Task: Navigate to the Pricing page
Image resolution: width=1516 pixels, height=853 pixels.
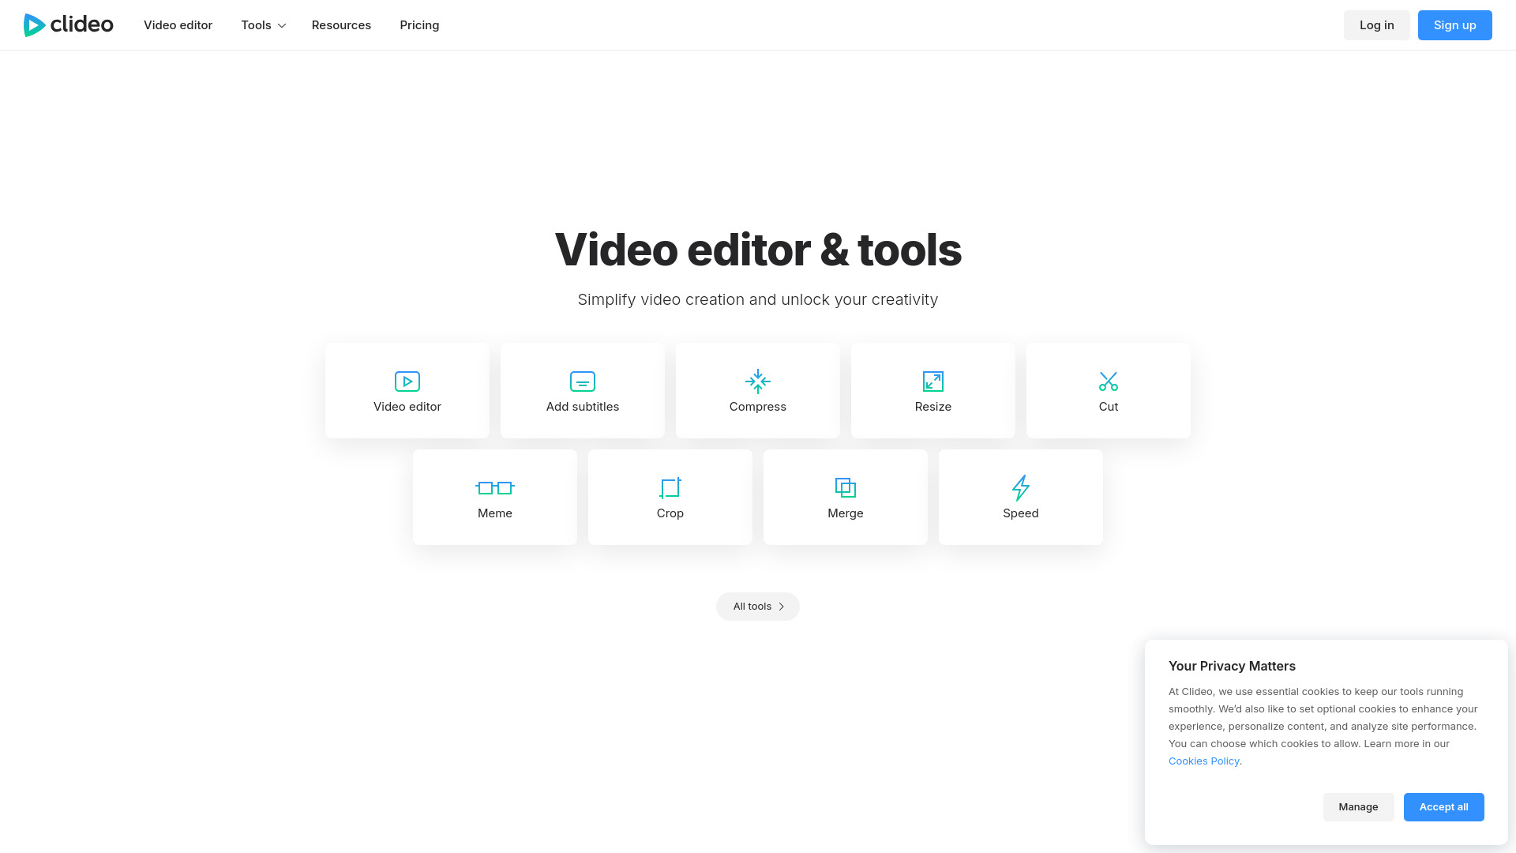Action: (419, 24)
